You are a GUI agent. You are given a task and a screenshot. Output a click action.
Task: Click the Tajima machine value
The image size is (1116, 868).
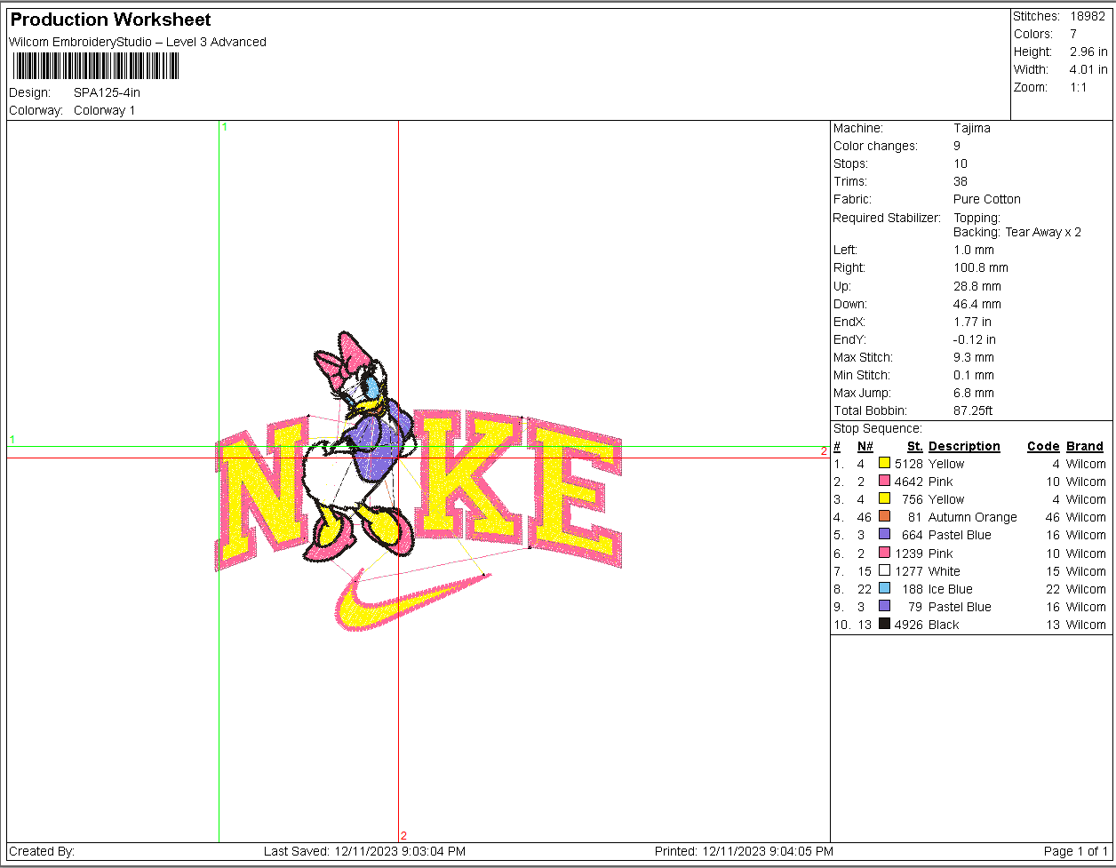(972, 128)
